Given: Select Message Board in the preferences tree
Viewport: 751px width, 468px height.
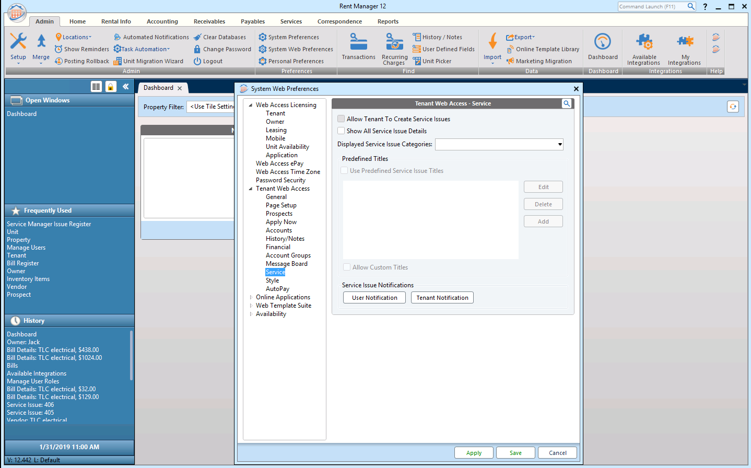Looking at the screenshot, I should point(286,264).
